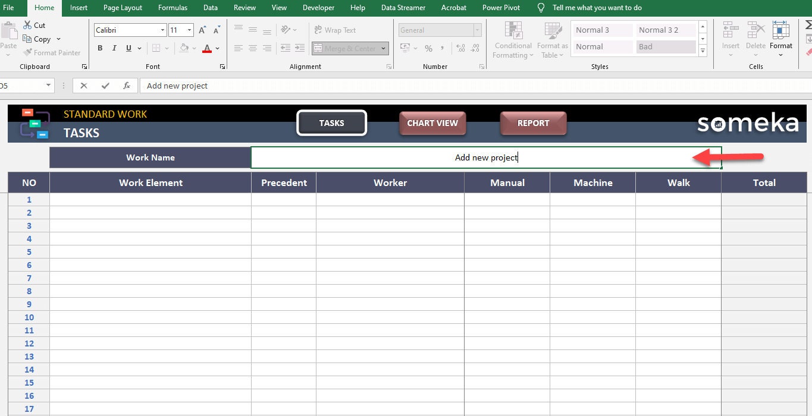Toggle Bold formatting

pos(100,48)
